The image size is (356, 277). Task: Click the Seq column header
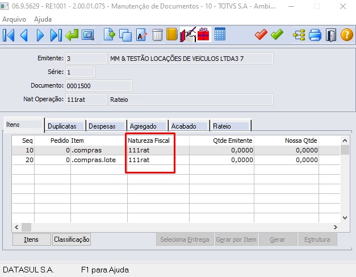coord(23,140)
